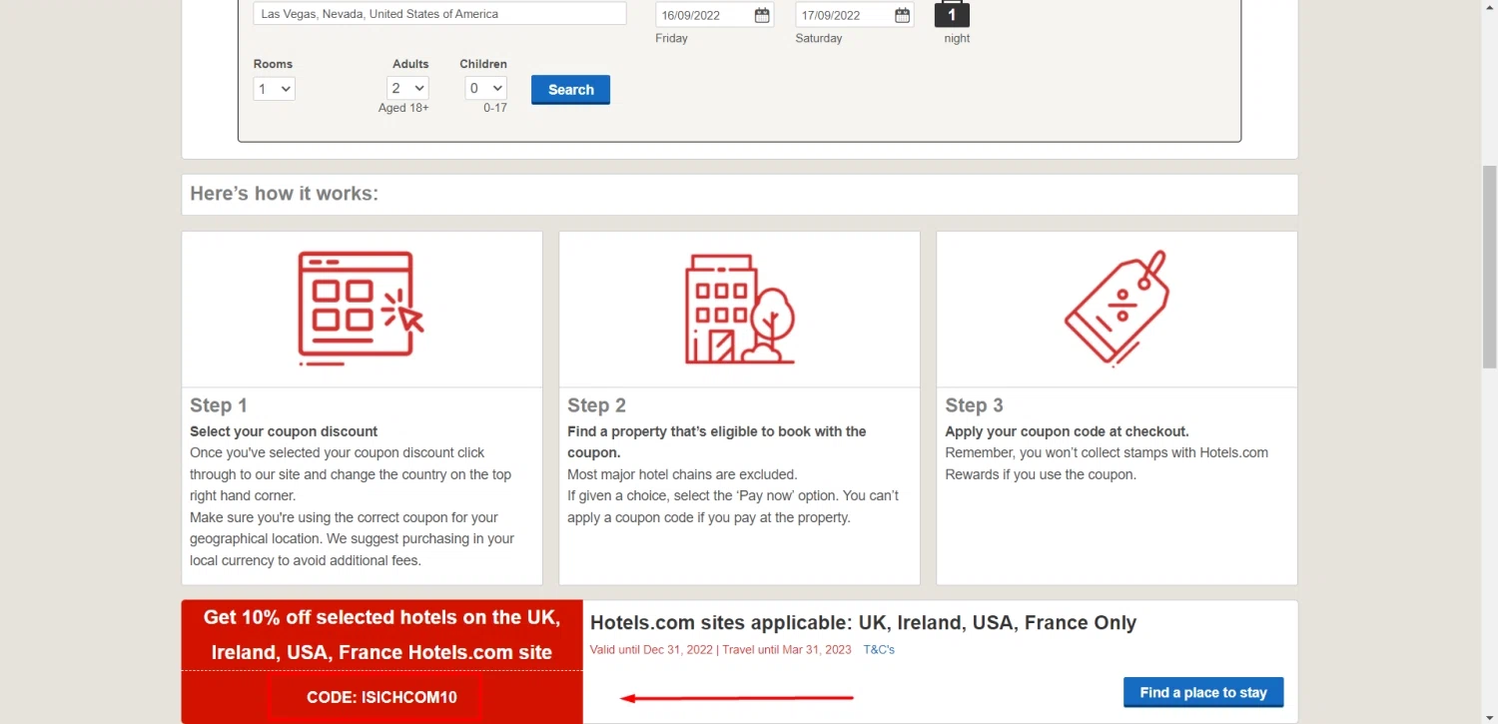This screenshot has width=1498, height=724.
Task: Click 'Select your coupon discount' text
Action: click(284, 432)
